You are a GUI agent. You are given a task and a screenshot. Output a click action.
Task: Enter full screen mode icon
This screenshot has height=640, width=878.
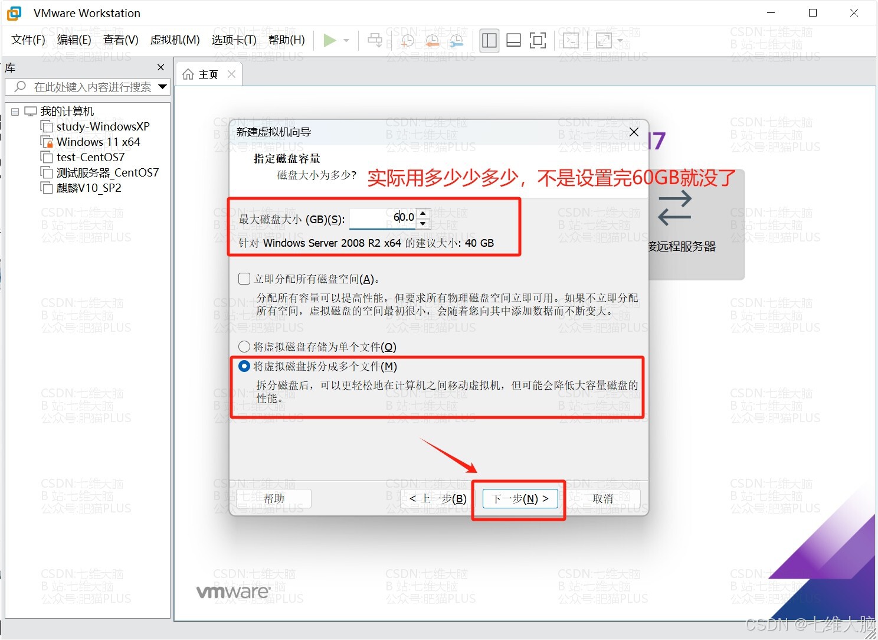pyautogui.click(x=538, y=40)
